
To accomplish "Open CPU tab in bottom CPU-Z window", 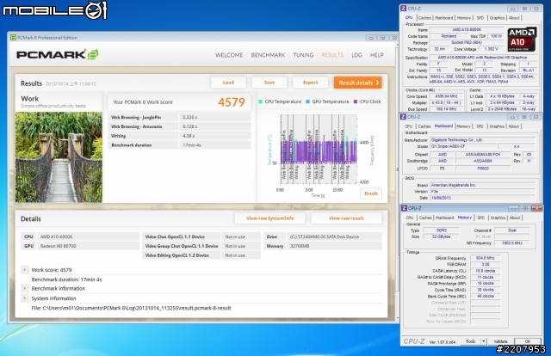I will click(410, 218).
